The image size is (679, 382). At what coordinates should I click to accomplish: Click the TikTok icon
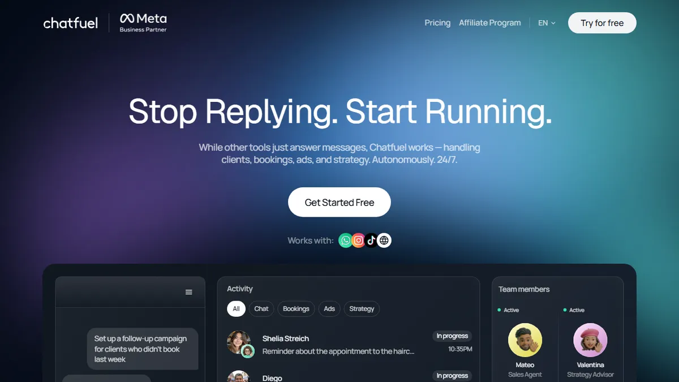371,241
